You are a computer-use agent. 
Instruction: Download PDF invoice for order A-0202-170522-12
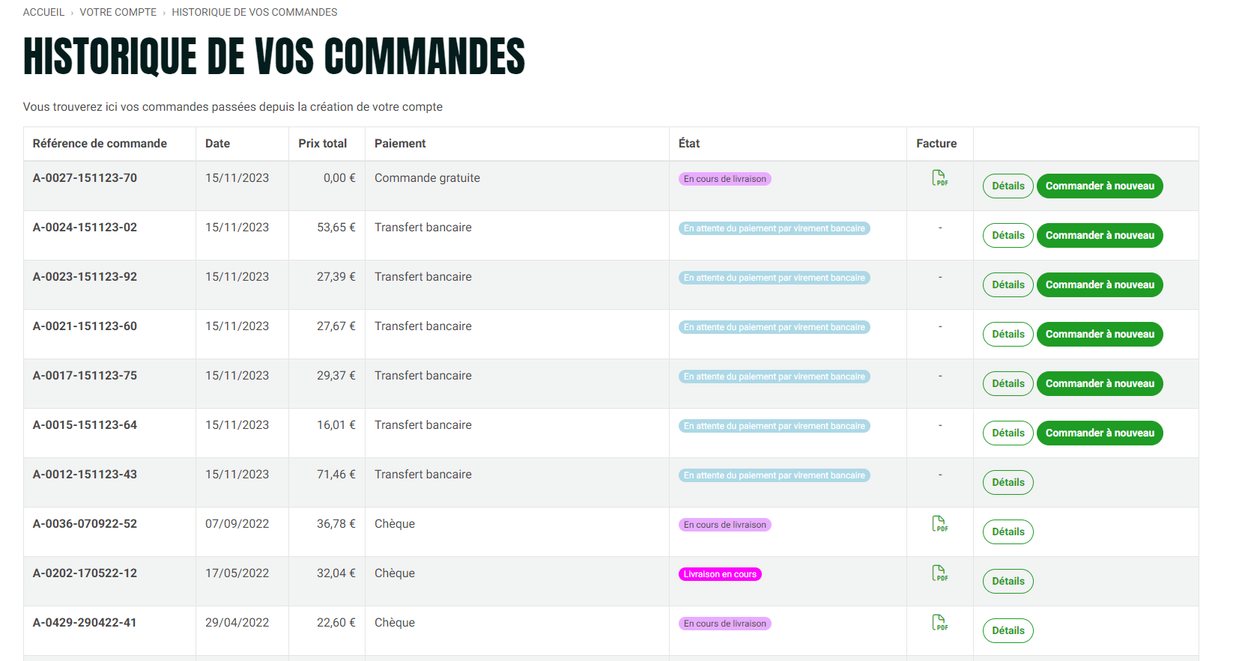939,573
